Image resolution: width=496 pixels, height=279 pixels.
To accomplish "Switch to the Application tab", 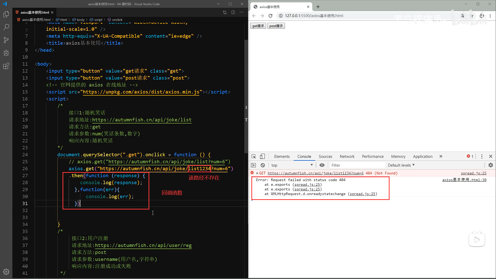I will pos(422,156).
